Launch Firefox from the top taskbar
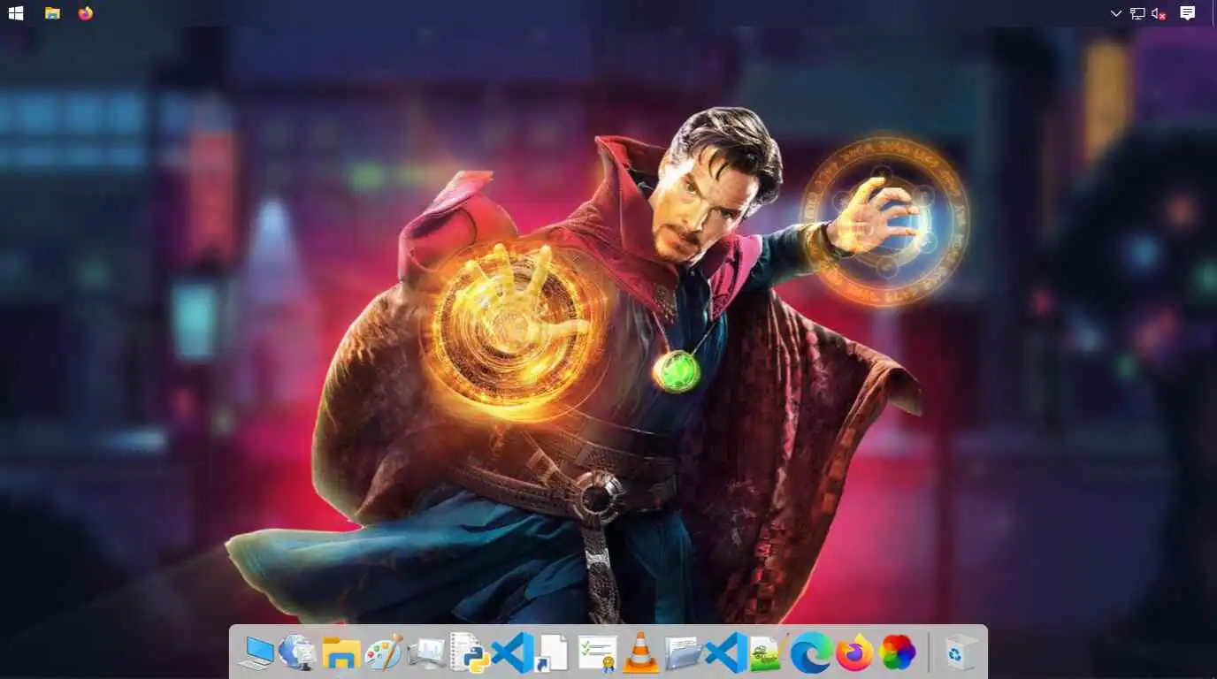This screenshot has height=679, width=1217. [x=86, y=13]
